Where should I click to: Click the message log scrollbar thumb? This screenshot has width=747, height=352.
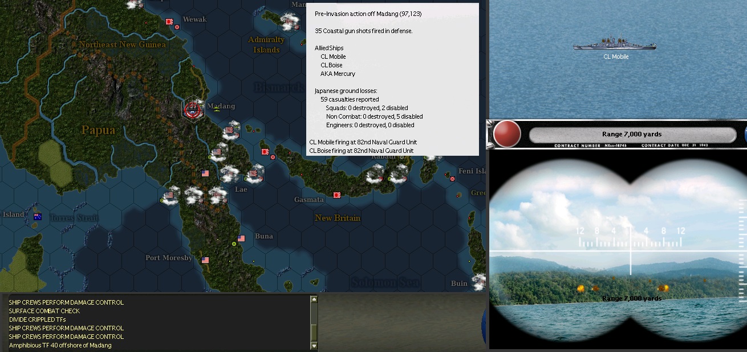click(x=314, y=332)
